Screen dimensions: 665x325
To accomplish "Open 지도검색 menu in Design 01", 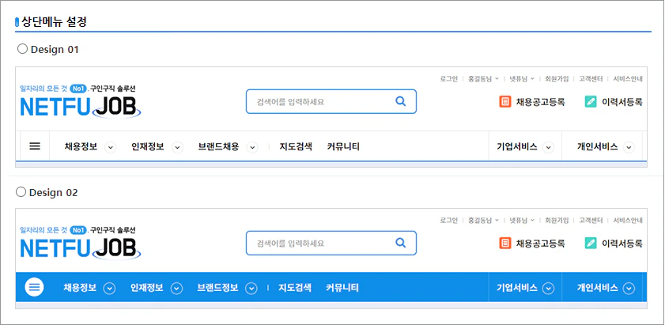I will click(x=296, y=147).
